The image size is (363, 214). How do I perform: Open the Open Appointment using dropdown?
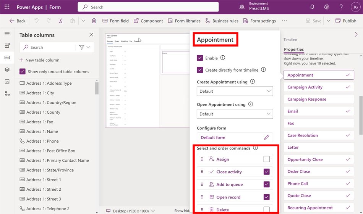click(x=235, y=114)
